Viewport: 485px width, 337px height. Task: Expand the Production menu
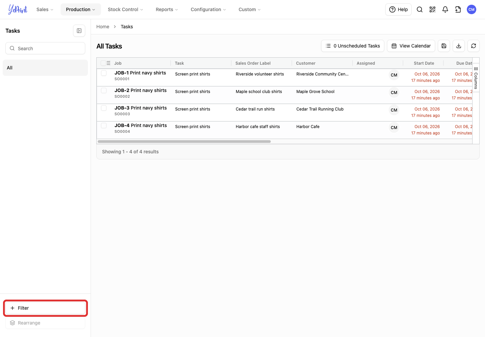(x=80, y=9)
